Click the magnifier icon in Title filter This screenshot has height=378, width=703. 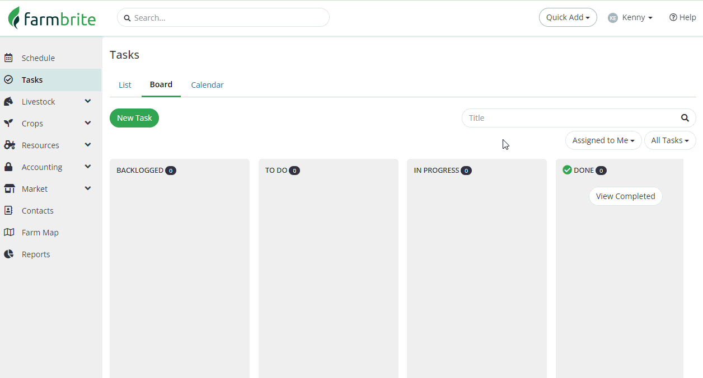click(685, 118)
